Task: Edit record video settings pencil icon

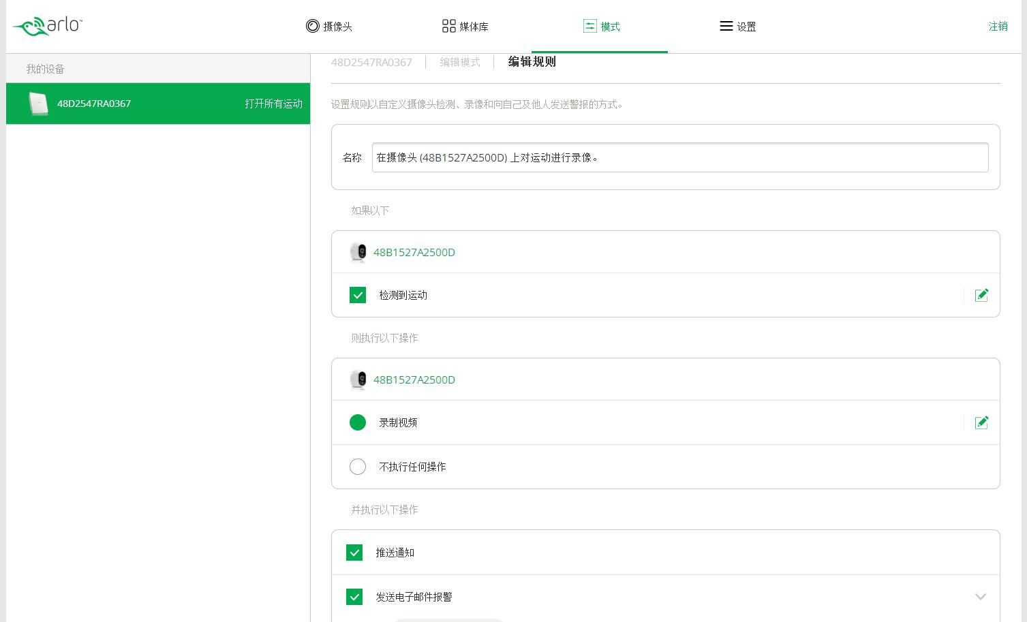Action: tap(981, 422)
